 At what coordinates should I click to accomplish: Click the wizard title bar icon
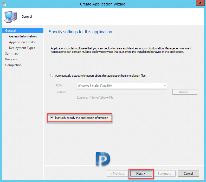coord(4,4)
